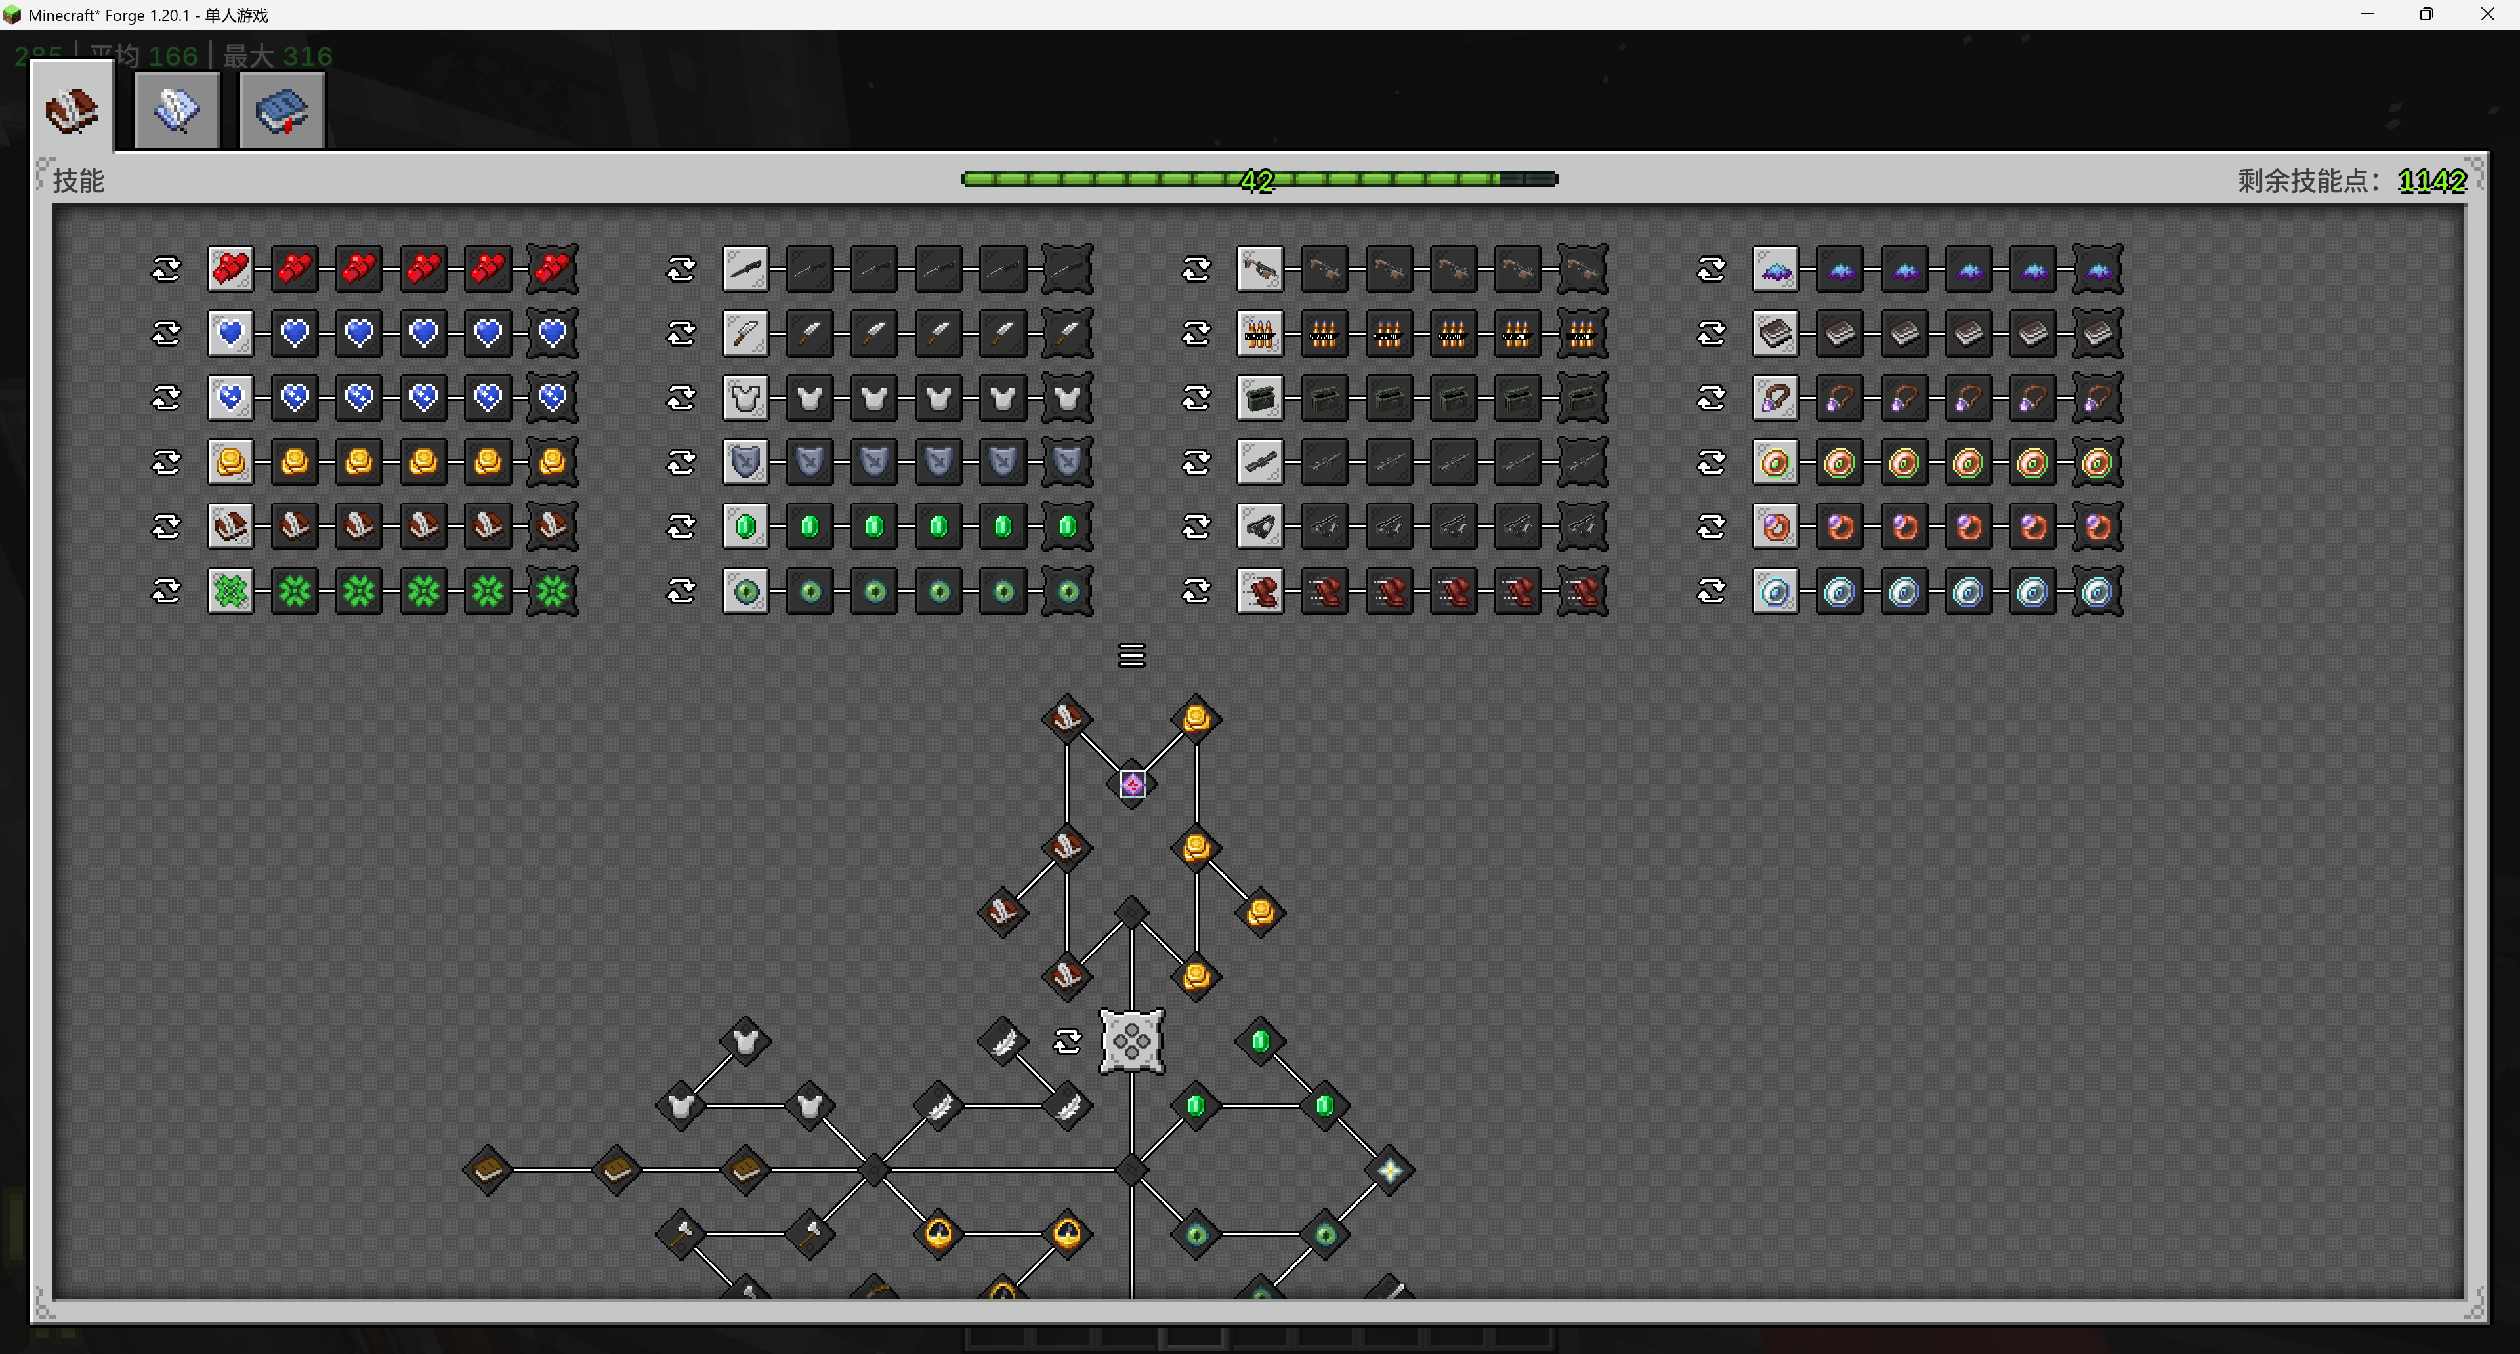Image resolution: width=2520 pixels, height=1354 pixels.
Task: Maximize the Minecraft Forge window
Action: (2427, 14)
